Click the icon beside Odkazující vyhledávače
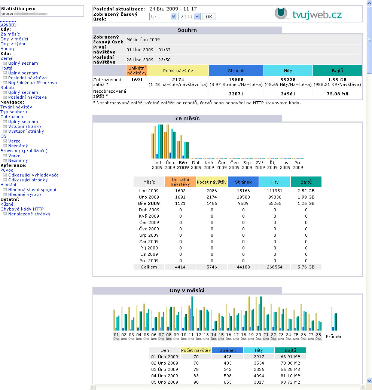This screenshot has height=390, width=372. [x=5, y=175]
